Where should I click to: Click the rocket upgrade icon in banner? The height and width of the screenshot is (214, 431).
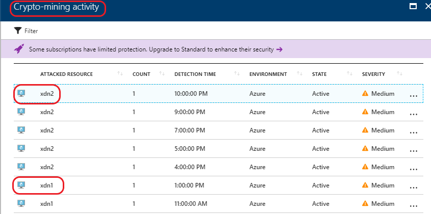click(x=19, y=49)
